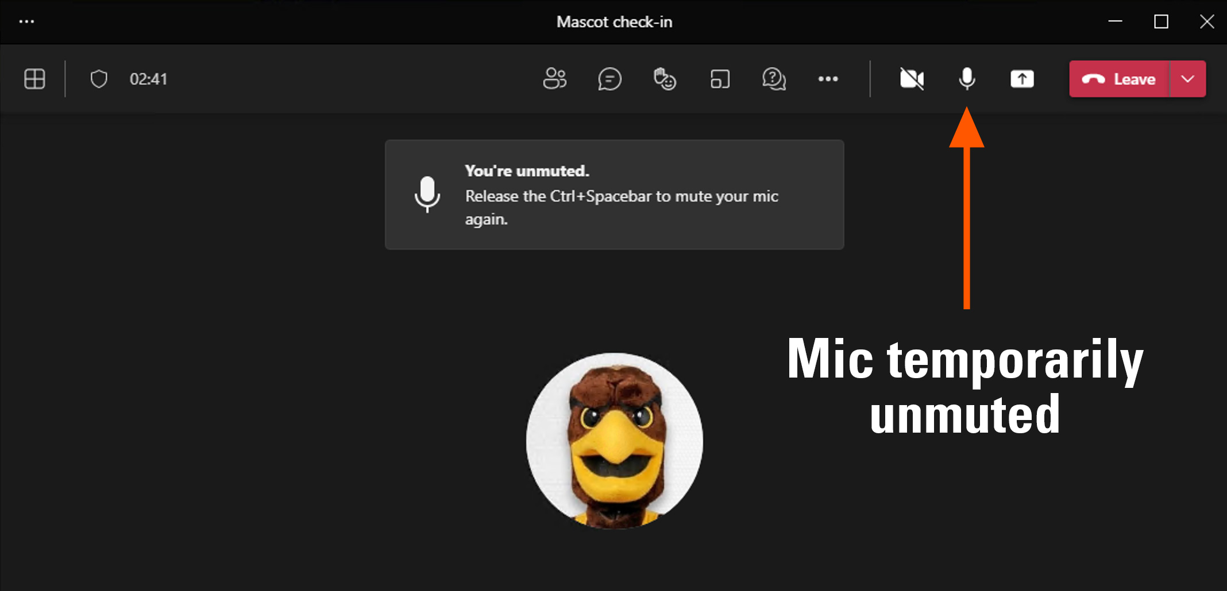Click the 02:41 meeting timer
The image size is (1227, 591).
[x=148, y=79]
